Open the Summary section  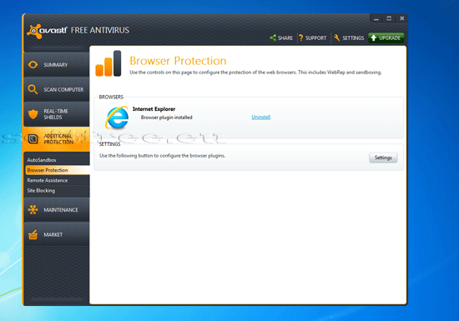click(x=57, y=64)
